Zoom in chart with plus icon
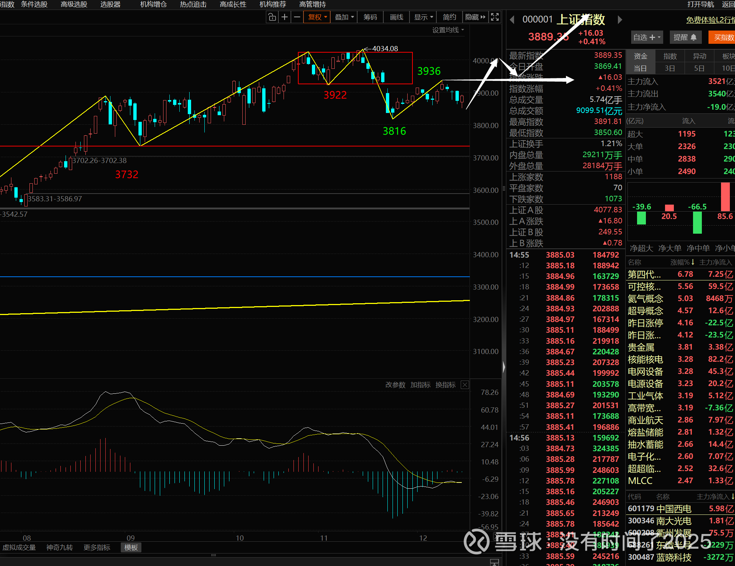This screenshot has height=566, width=735. [285, 17]
